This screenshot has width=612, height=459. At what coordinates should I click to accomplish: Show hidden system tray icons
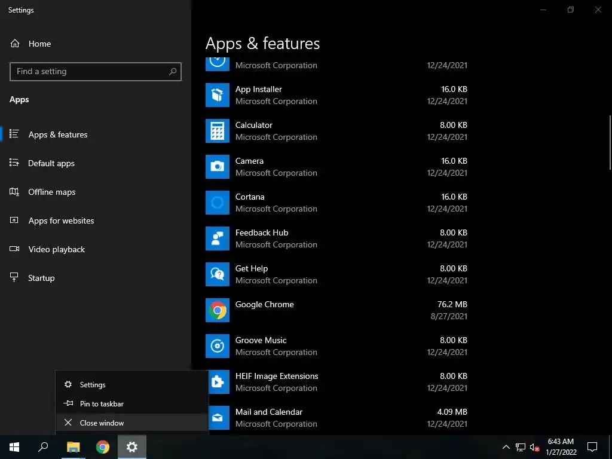point(506,447)
